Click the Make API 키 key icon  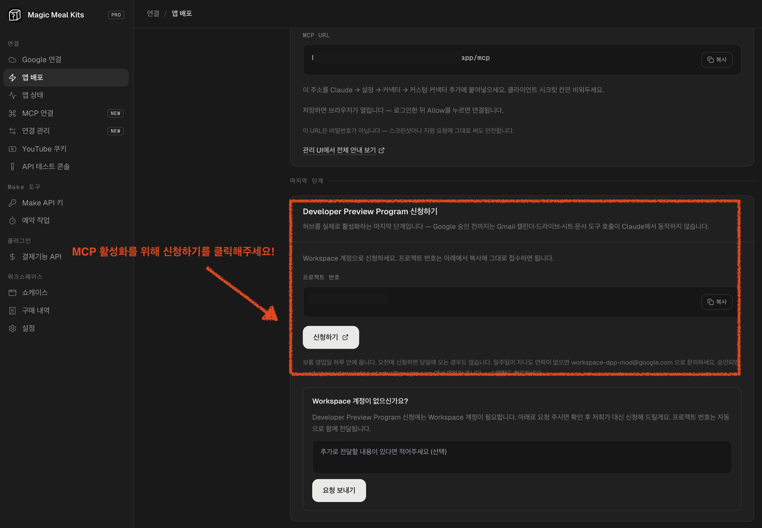(12, 203)
